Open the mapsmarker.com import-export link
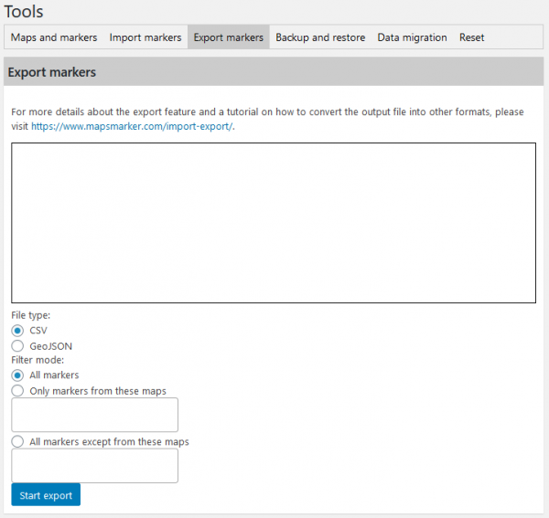 pyautogui.click(x=132, y=126)
